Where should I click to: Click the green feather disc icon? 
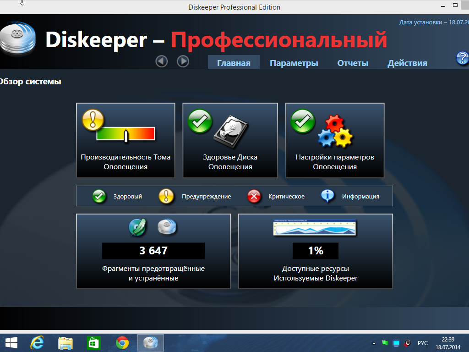pyautogui.click(x=137, y=227)
